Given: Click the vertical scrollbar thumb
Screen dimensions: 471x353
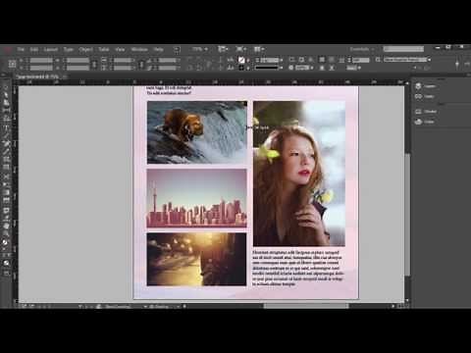Looking at the screenshot, I should 407,215.
